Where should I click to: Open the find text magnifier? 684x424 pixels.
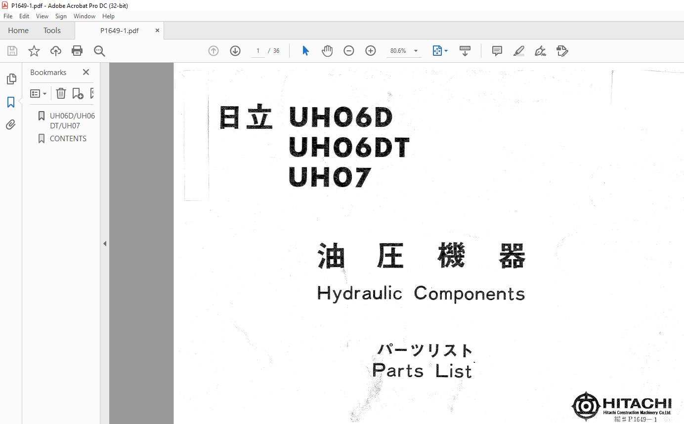click(x=100, y=51)
